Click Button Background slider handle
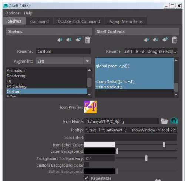The image size is (185, 181). [x=117, y=171]
